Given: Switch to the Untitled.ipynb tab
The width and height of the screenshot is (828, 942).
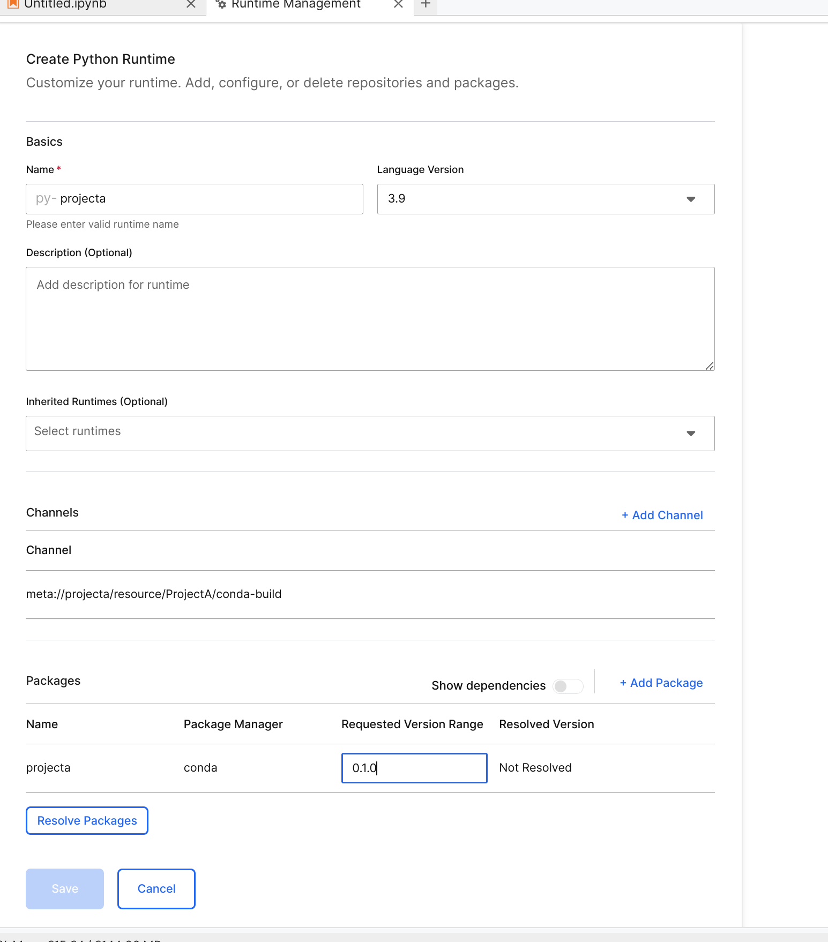Looking at the screenshot, I should tap(65, 5).
